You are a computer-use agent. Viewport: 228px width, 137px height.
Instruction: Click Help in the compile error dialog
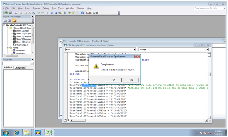(x=131, y=80)
